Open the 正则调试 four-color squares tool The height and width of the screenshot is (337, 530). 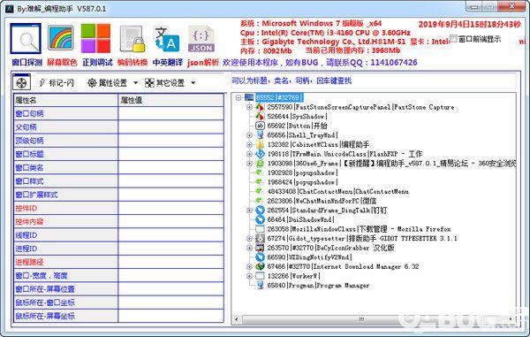[x=95, y=38]
